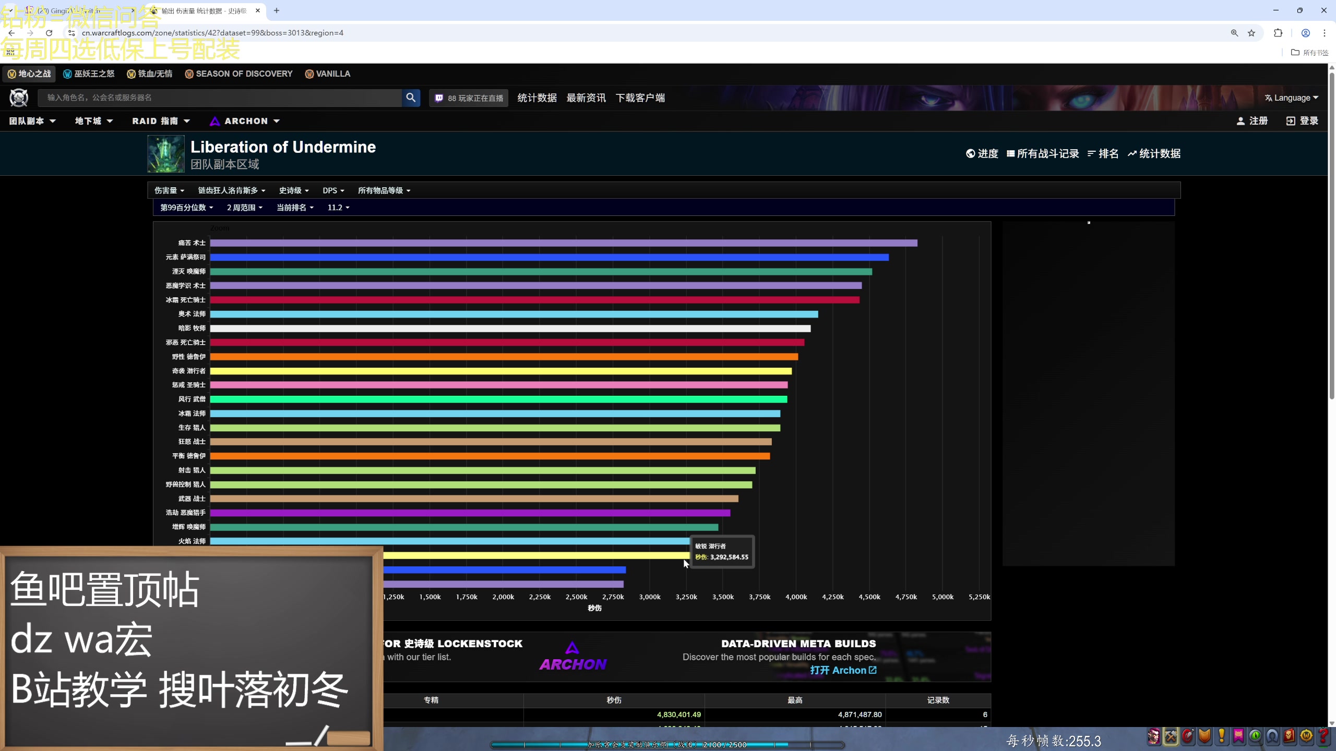Expand the 当前排名 dropdown
Image resolution: width=1336 pixels, height=751 pixels.
click(x=295, y=208)
